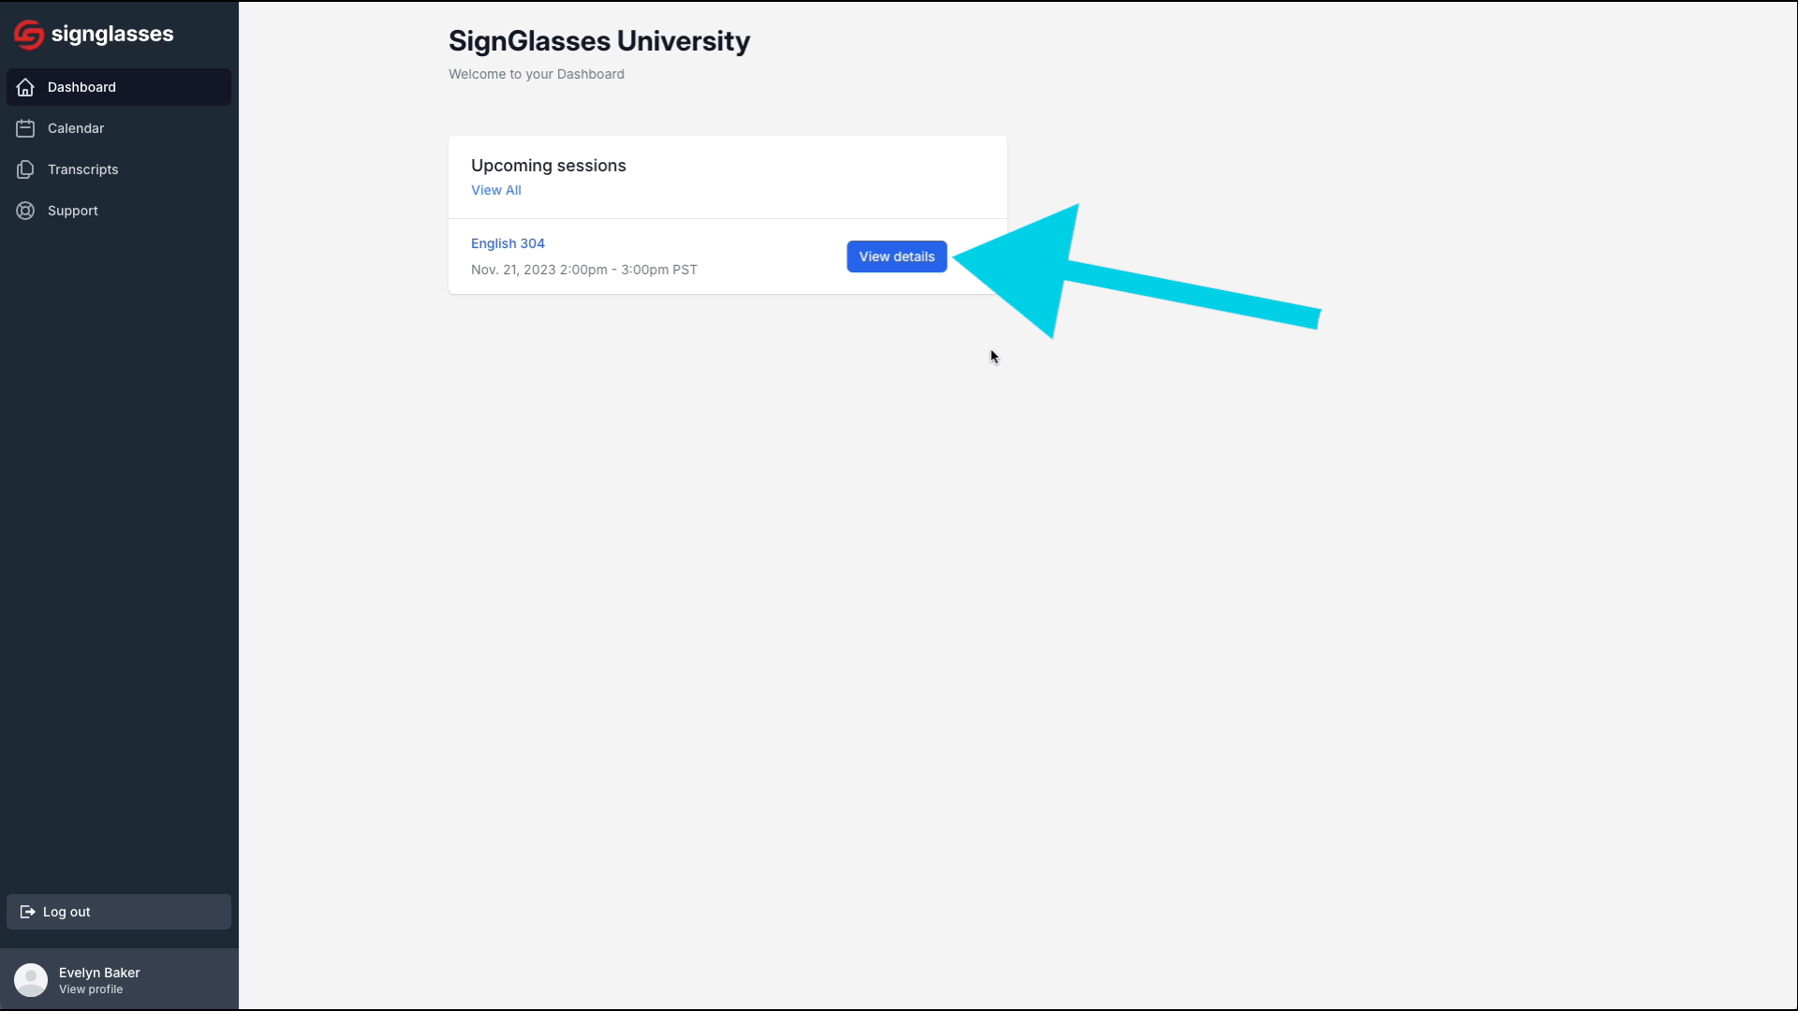Go to the Transcripts page

click(119, 169)
